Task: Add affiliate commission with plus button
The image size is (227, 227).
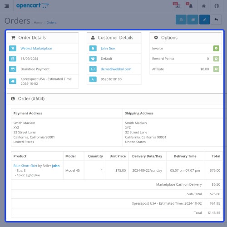Action: [x=216, y=69]
